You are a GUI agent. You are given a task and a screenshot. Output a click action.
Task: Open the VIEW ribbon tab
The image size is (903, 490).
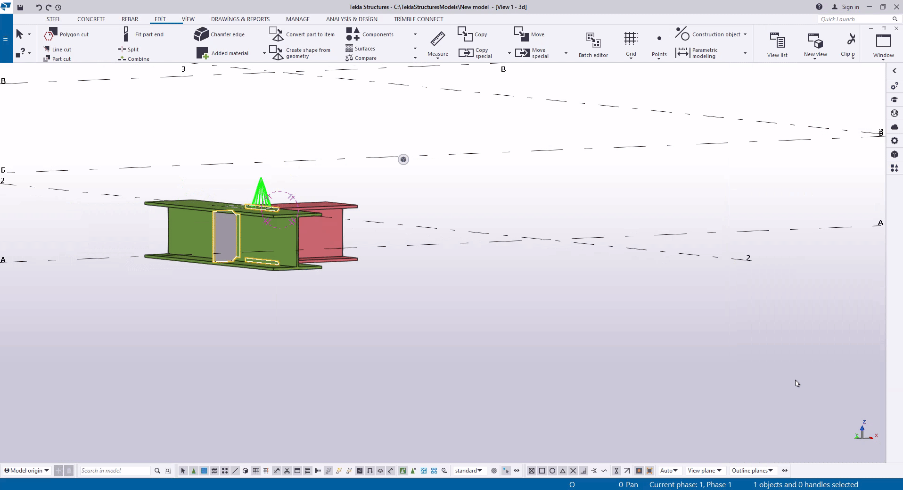point(189,19)
